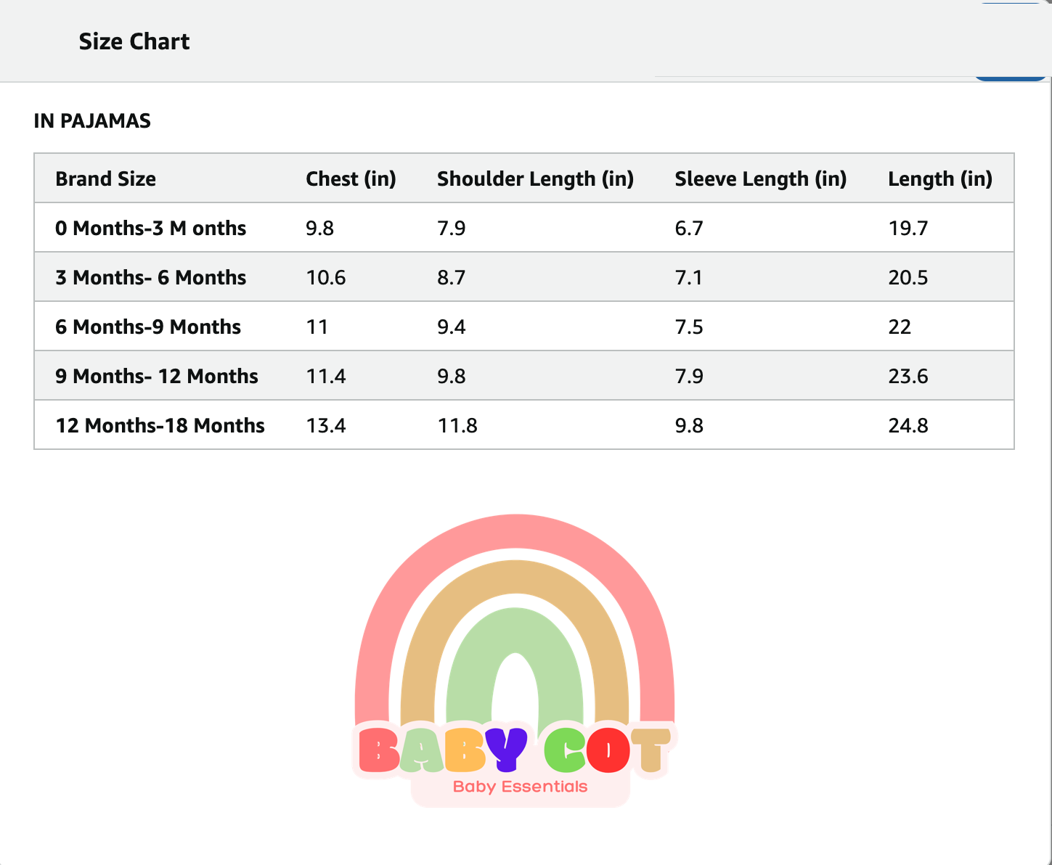Viewport: 1052px width, 865px height.
Task: Click the 9 Months- 12 Months row label
Action: [x=157, y=376]
